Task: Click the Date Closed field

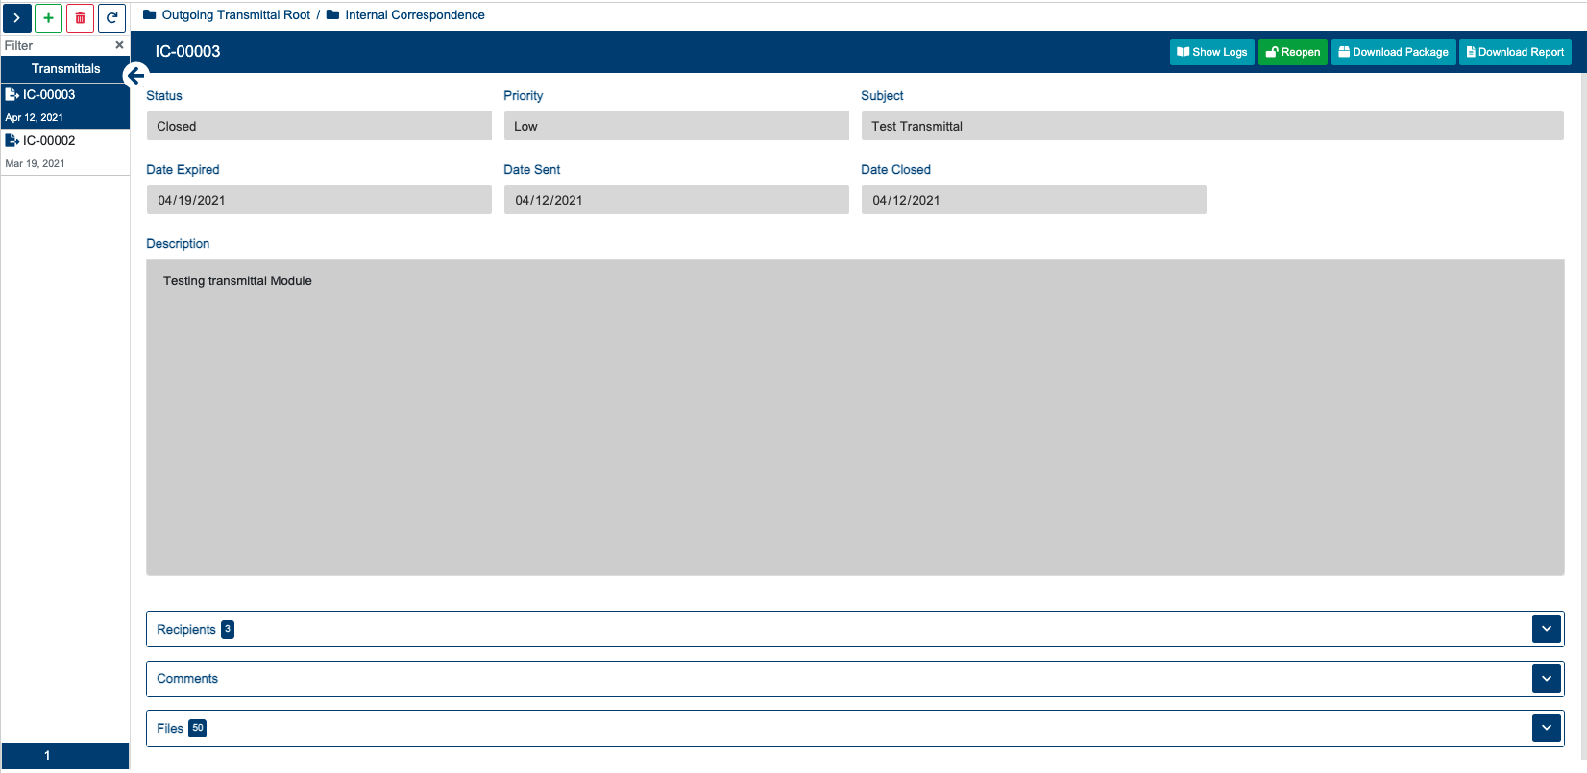Action: (x=1034, y=200)
